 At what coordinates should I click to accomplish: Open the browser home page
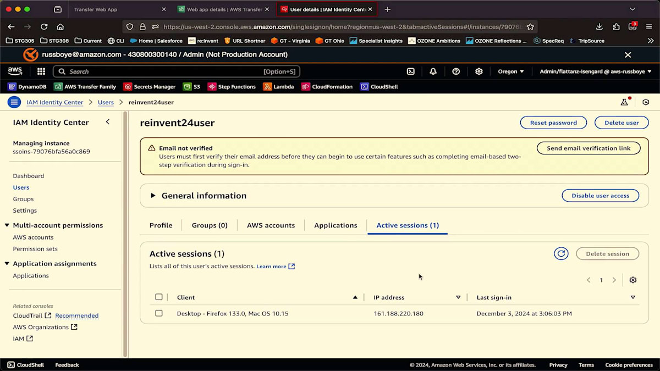61,26
